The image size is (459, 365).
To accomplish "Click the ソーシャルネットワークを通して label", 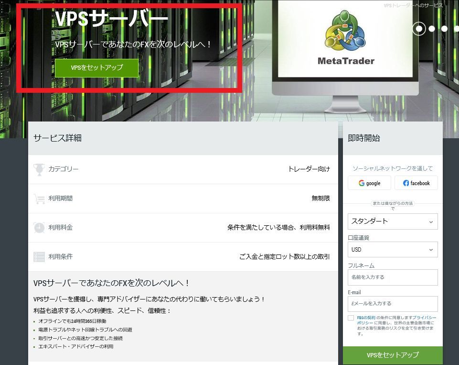I will (393, 168).
